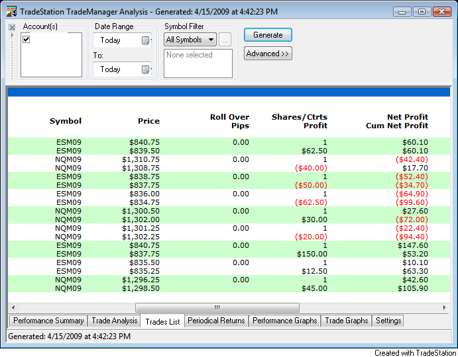This screenshot has width=458, height=357.
Task: Click the profit value $45.00
Action: tap(314, 288)
